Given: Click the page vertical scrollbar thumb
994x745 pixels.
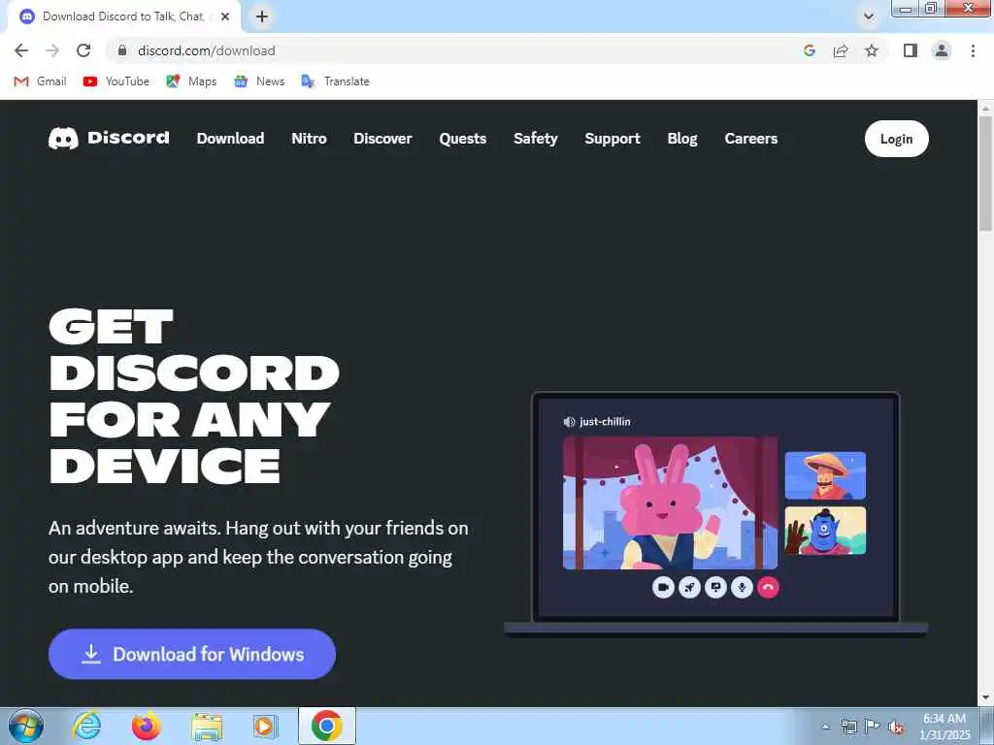Looking at the screenshot, I should pyautogui.click(x=986, y=173).
